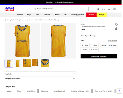Image resolution: width=123 pixels, height=98 pixels.
Task: Select size 5-6 años
Action: click(x=85, y=45)
